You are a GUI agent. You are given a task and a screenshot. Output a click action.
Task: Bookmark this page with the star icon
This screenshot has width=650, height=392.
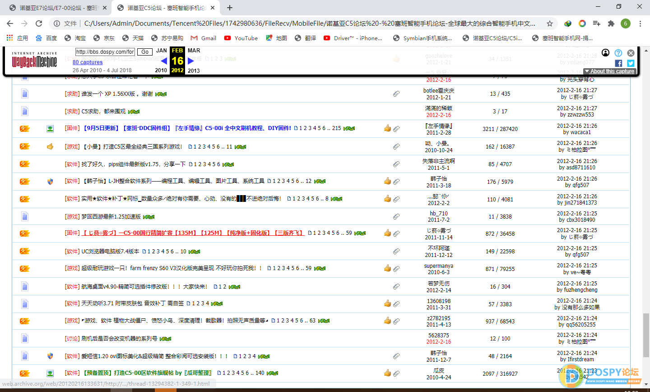click(549, 23)
